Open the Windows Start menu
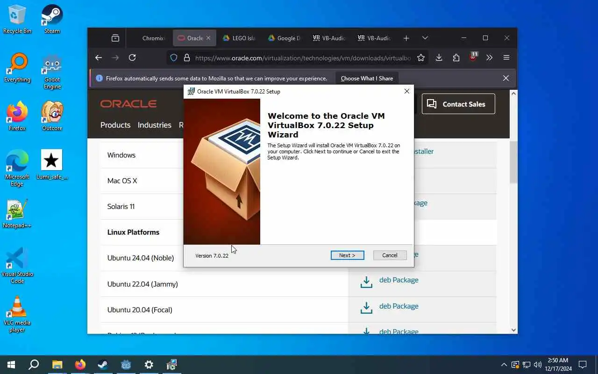 (11, 365)
